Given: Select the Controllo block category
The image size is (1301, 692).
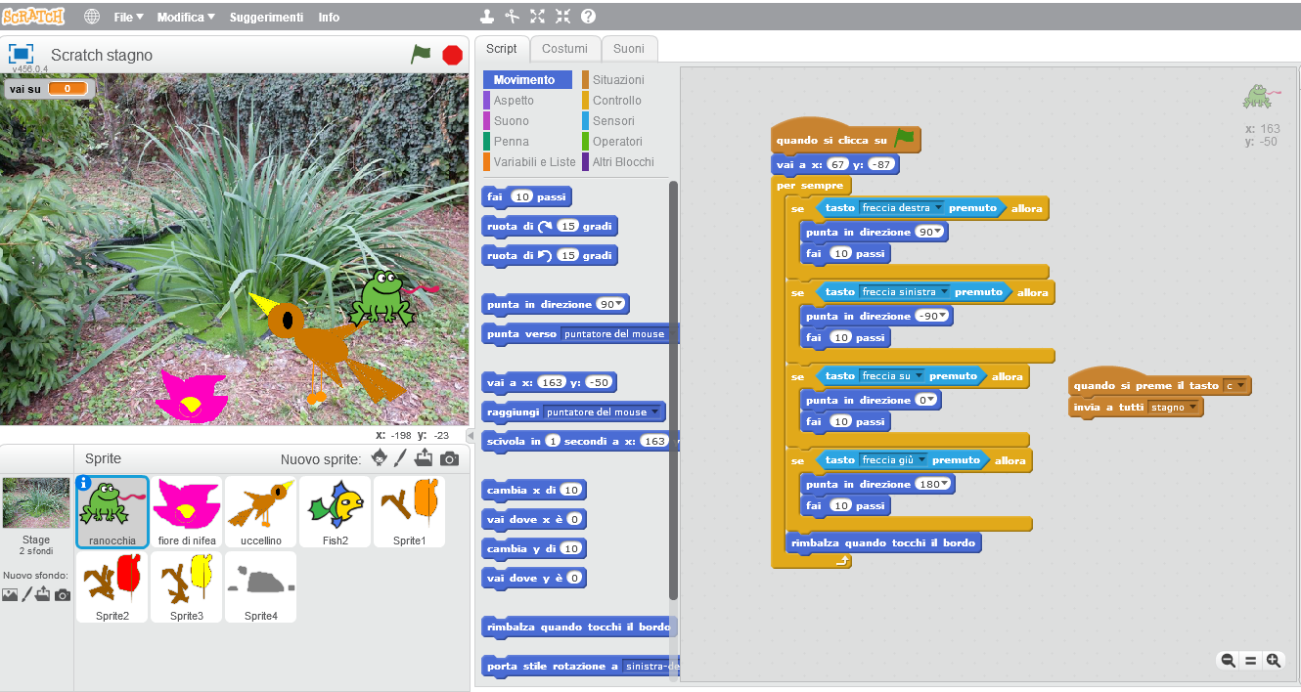Looking at the screenshot, I should 616,101.
